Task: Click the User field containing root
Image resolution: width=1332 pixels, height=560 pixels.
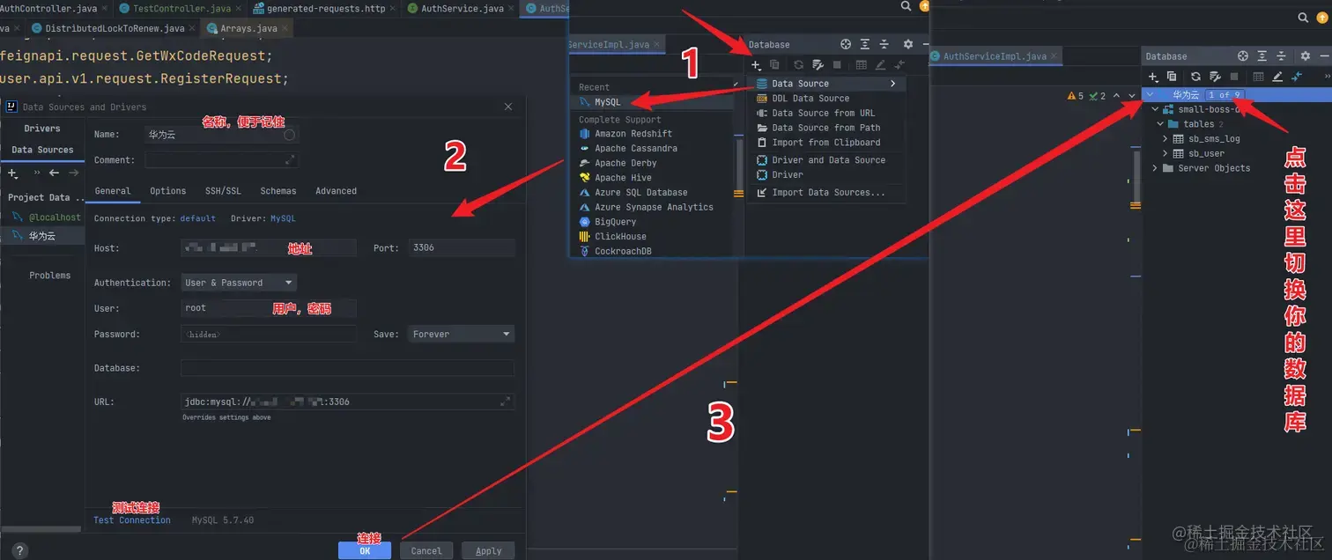Action: (269, 308)
